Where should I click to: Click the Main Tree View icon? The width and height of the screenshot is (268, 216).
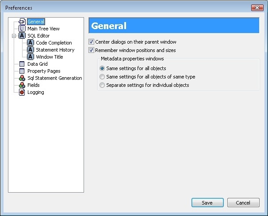click(22, 29)
